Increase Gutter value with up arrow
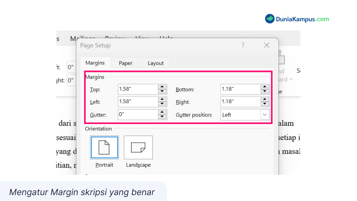 tap(162, 112)
